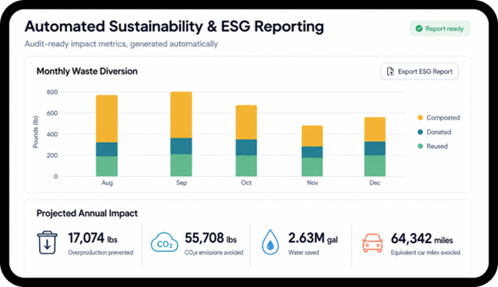498x287 pixels.
Task: Click the Projected Annual Impact heading
Action: pos(87,213)
